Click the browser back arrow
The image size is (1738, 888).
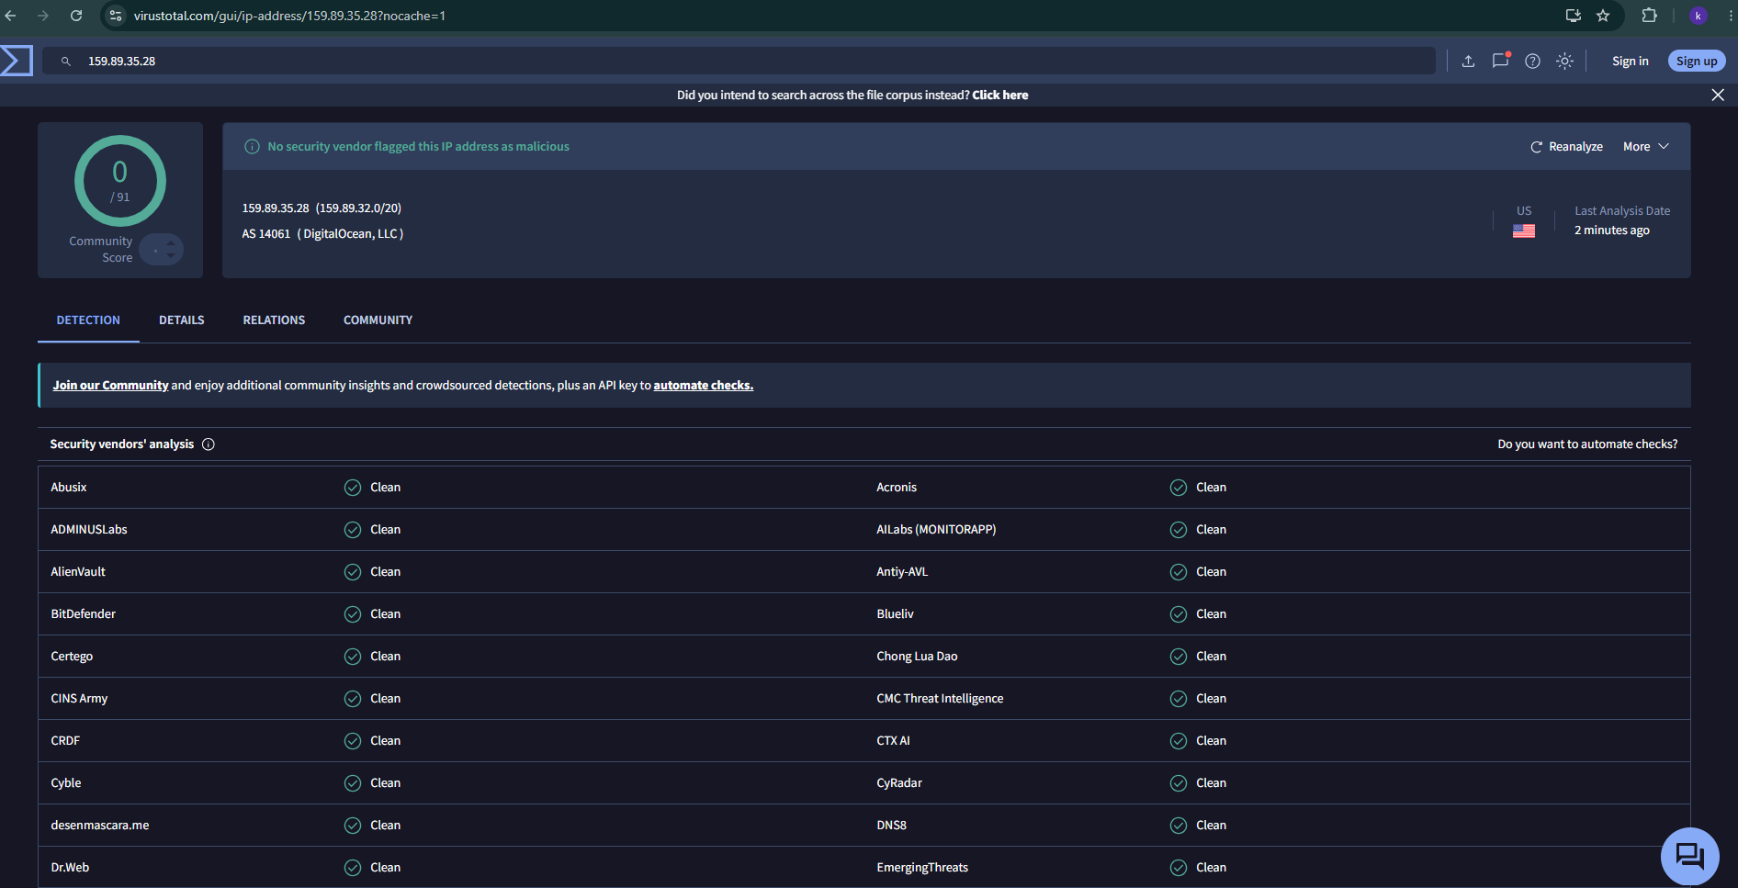[x=11, y=16]
